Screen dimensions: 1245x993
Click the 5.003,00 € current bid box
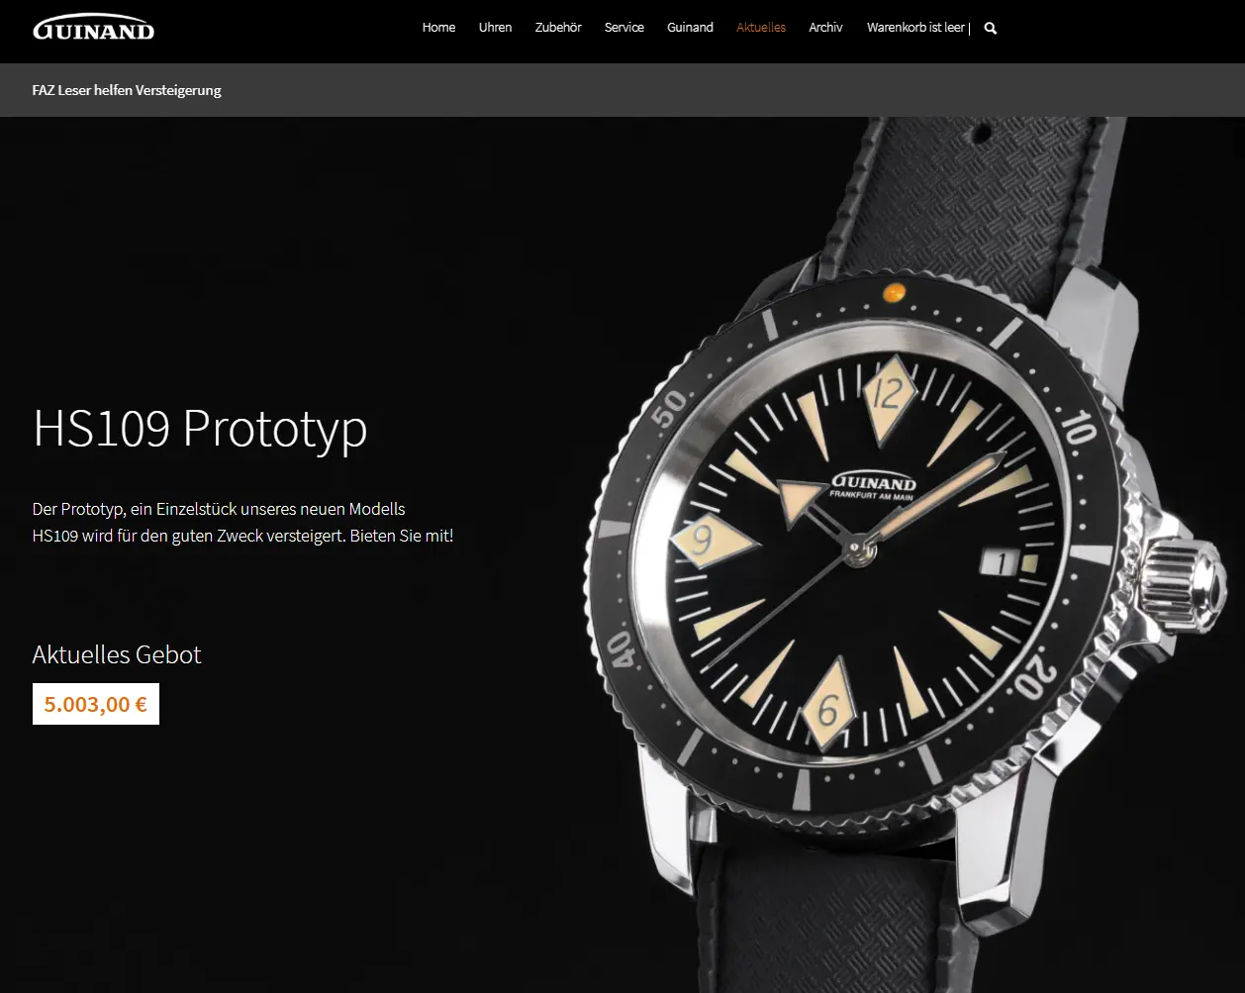coord(96,704)
